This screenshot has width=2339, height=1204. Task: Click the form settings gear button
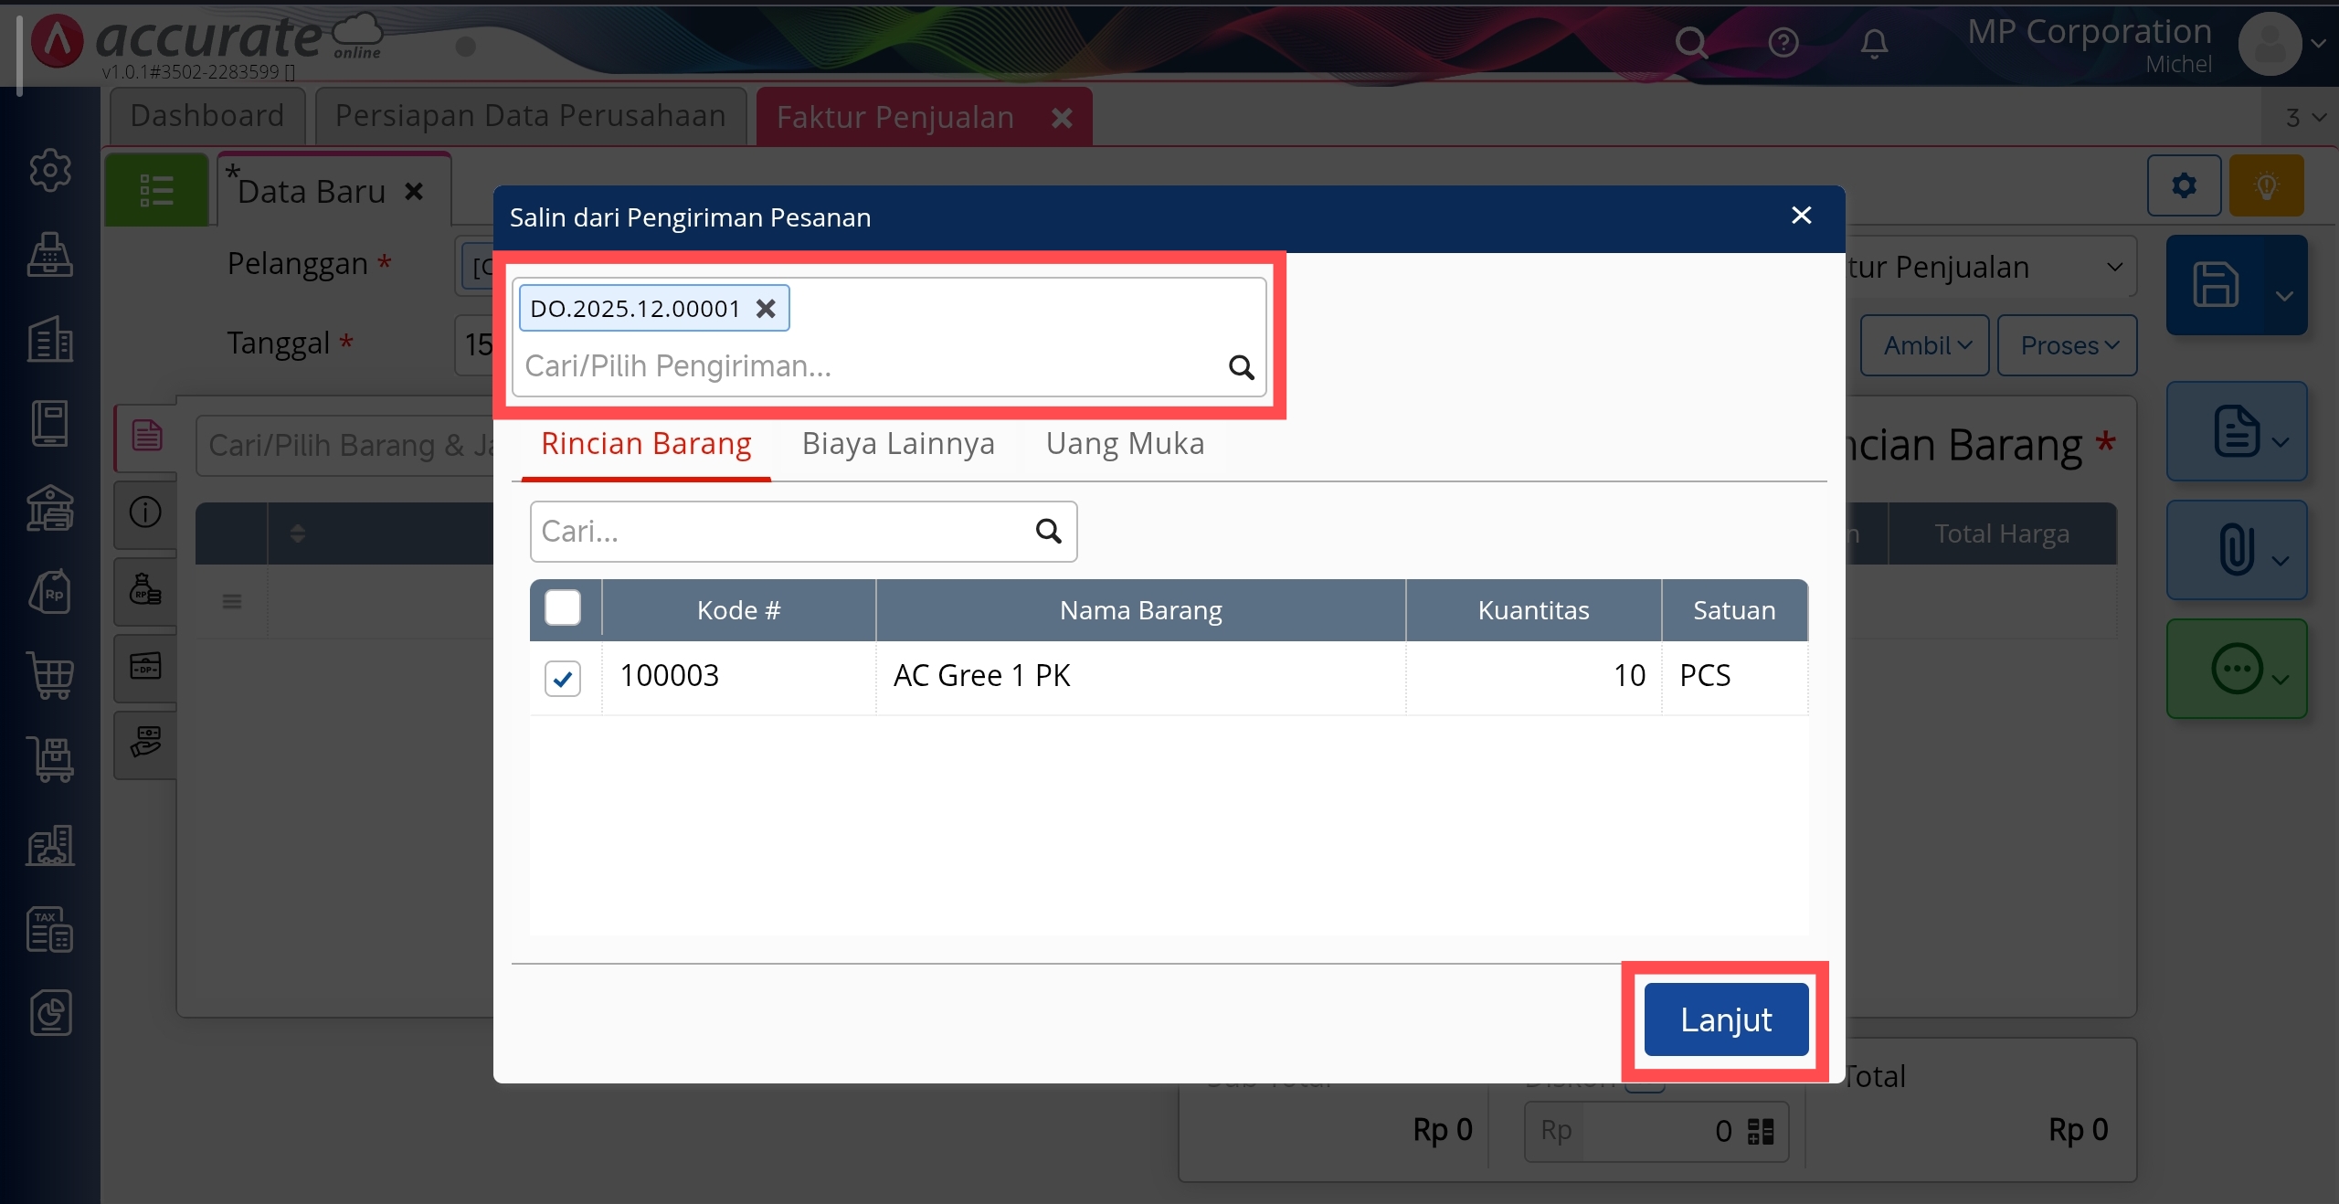2184,185
